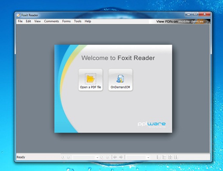Screen dimensions: 223x171
Task: Click the next view right arrow
Action: point(121,157)
